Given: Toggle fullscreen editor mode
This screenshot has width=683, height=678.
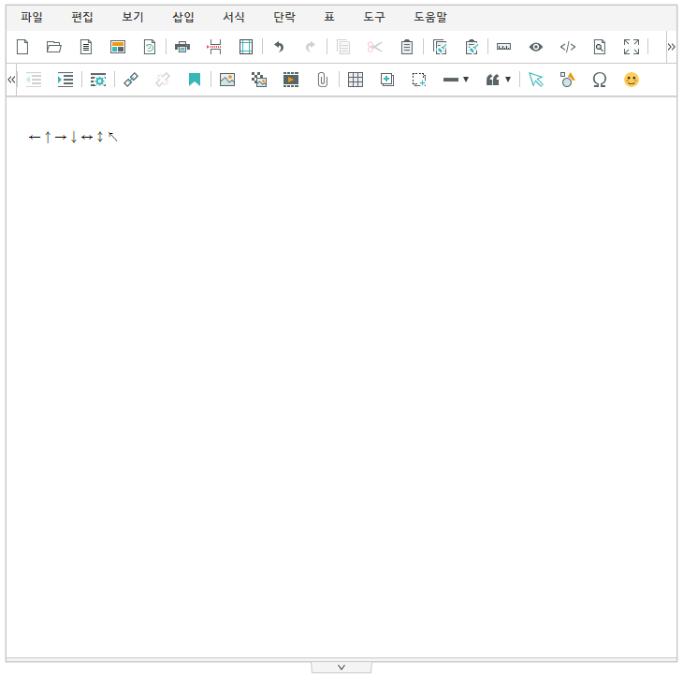Looking at the screenshot, I should pos(632,47).
